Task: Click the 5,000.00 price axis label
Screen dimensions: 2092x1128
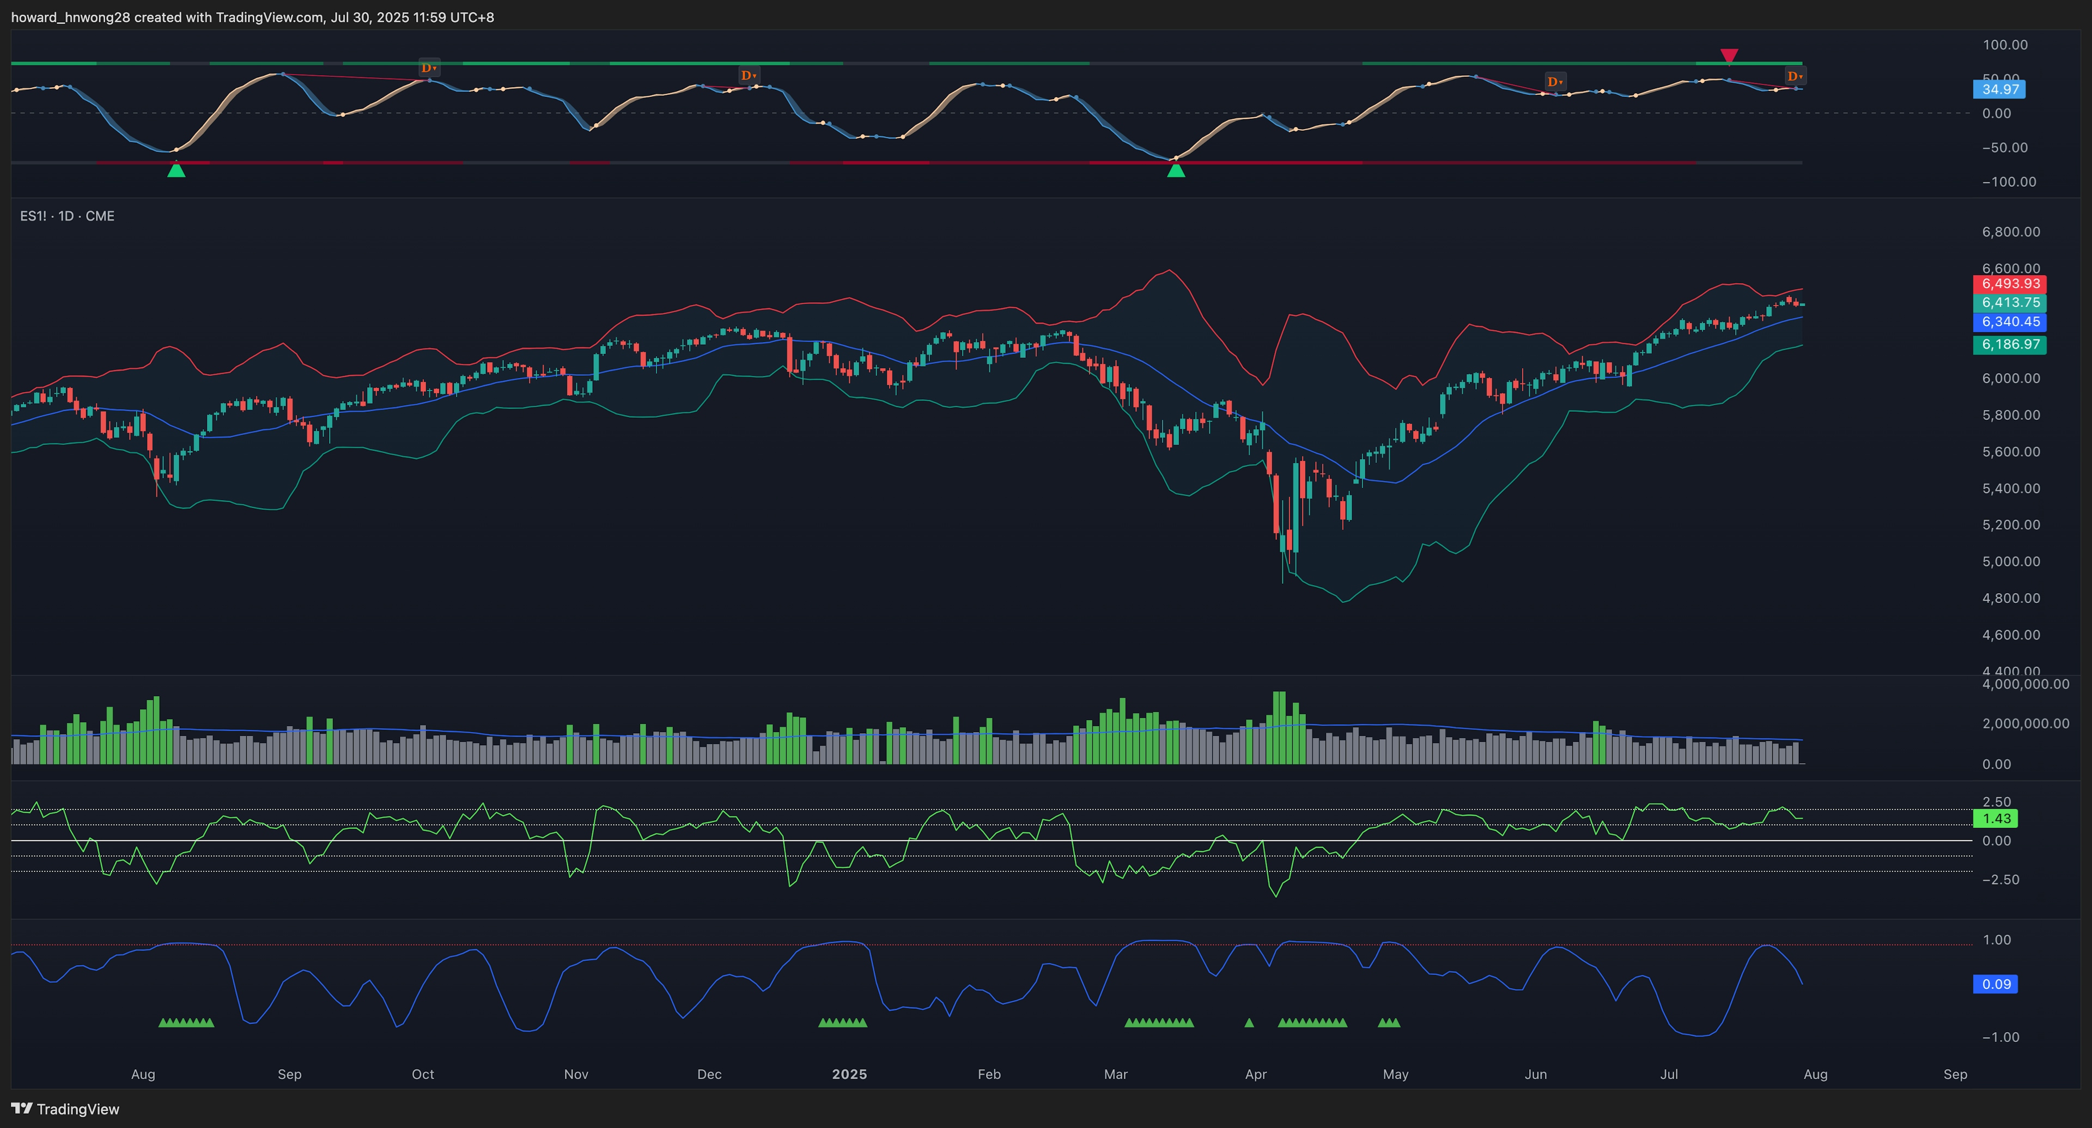Action: (x=2011, y=561)
